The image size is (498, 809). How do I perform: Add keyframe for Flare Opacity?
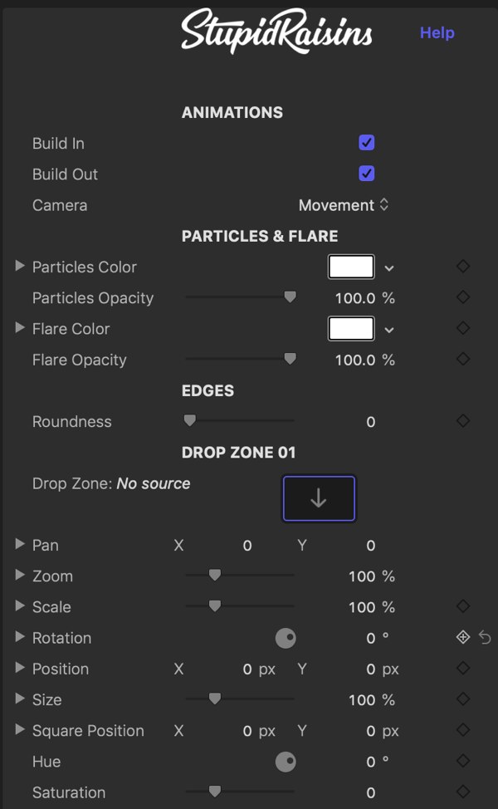click(x=463, y=359)
